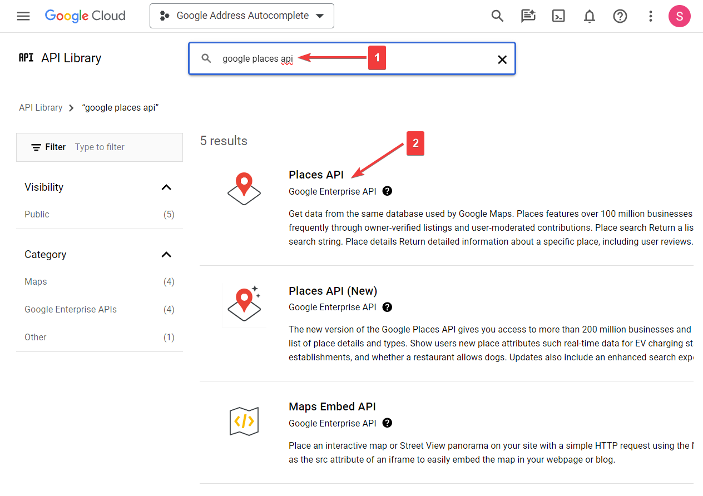The image size is (703, 496).
Task: Click the Filter list icon
Action: pos(36,147)
